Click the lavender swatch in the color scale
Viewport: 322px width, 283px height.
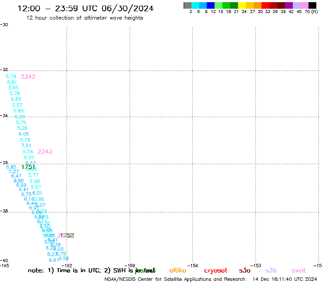tap(296, 5)
